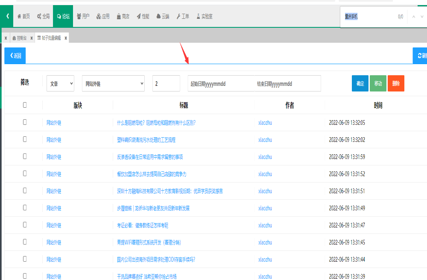Open the 首页 home menu
Image resolution: width=427 pixels, height=280 pixels.
[23, 17]
